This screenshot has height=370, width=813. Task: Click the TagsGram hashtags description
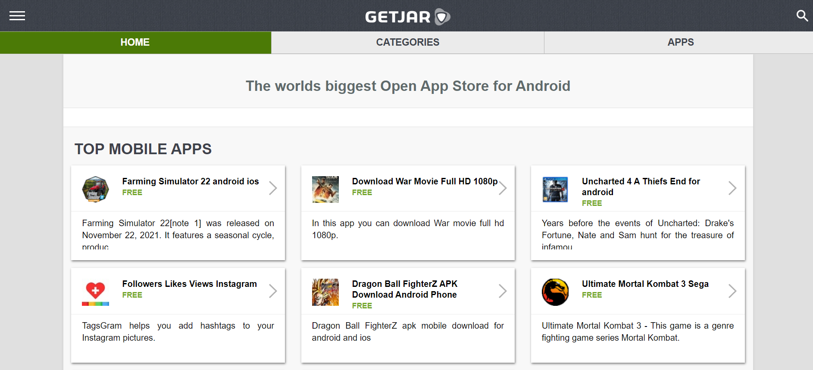click(178, 332)
